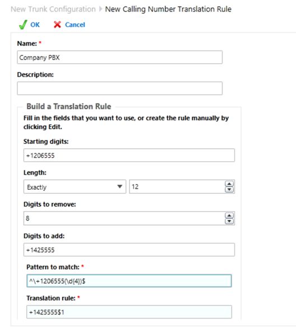Decrease the Length value with down arrow
The width and height of the screenshot is (296, 328).
[229, 190]
